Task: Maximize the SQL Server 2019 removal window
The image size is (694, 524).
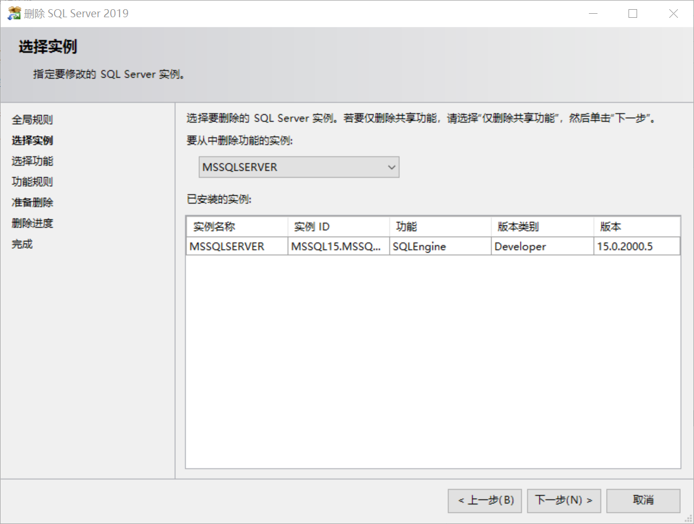Action: tap(633, 14)
